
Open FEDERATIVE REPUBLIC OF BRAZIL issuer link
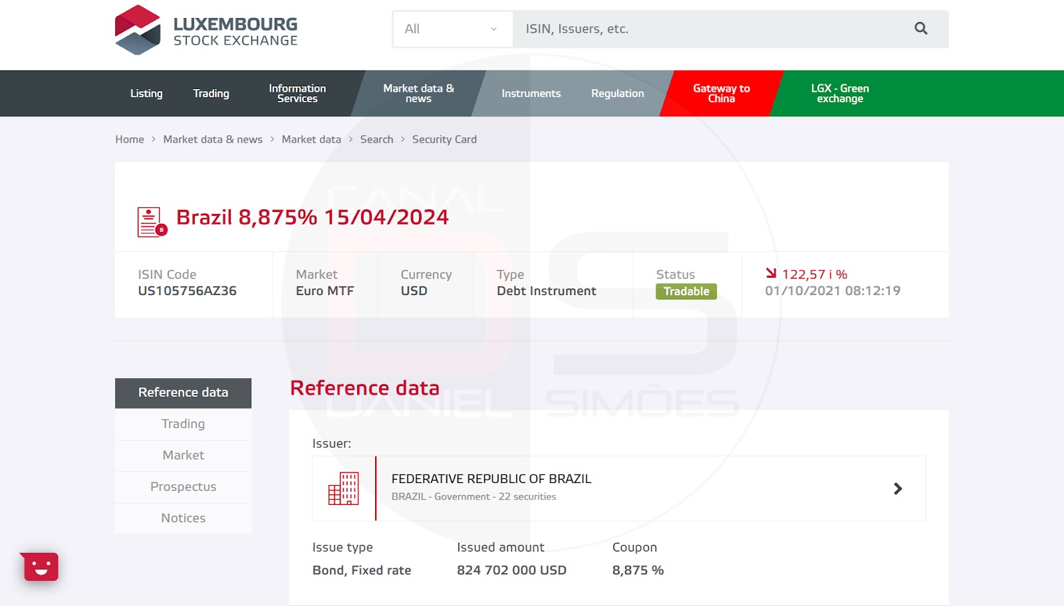click(491, 479)
